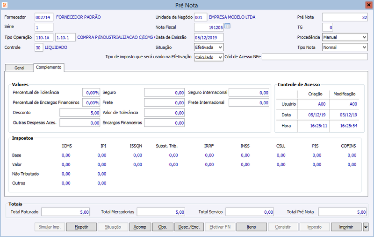Click the Imprimir button
Screen dimensions: 374x237
[x=346, y=227]
